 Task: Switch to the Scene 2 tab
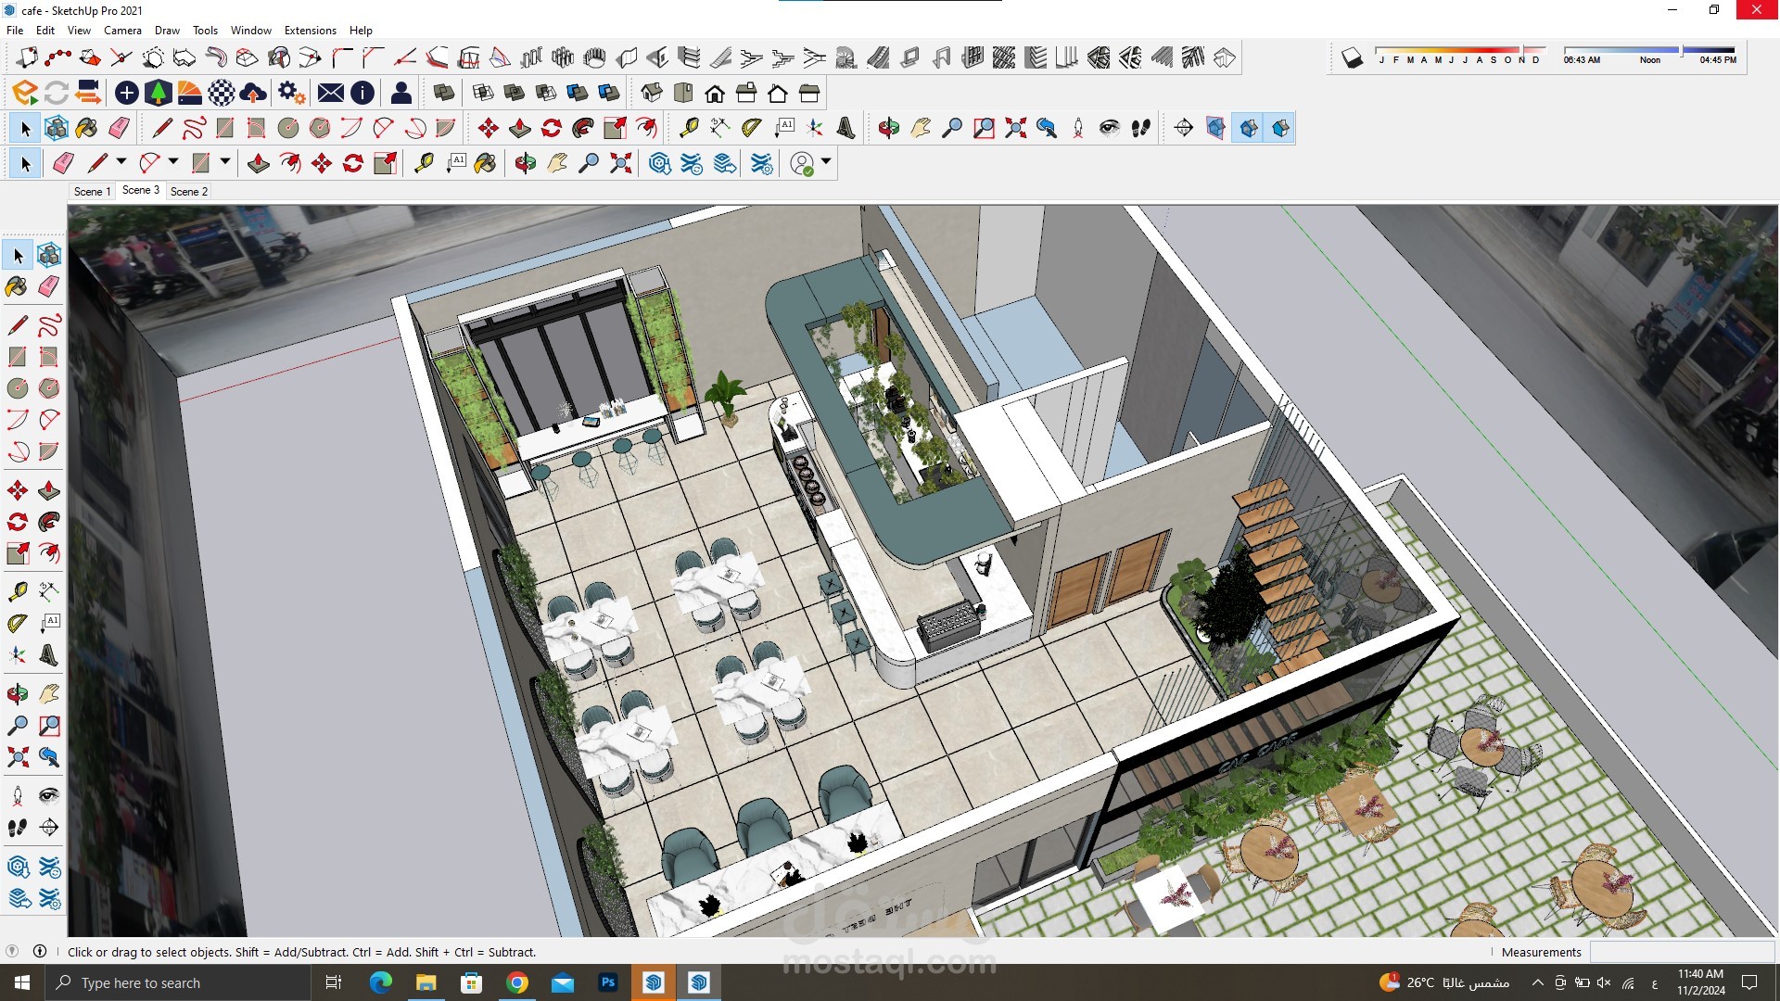pyautogui.click(x=189, y=192)
